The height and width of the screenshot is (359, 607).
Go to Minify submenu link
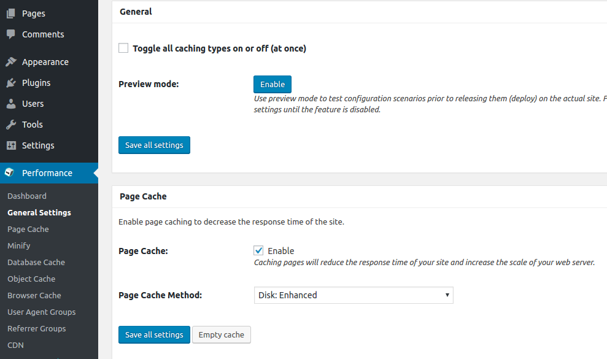pyautogui.click(x=18, y=246)
